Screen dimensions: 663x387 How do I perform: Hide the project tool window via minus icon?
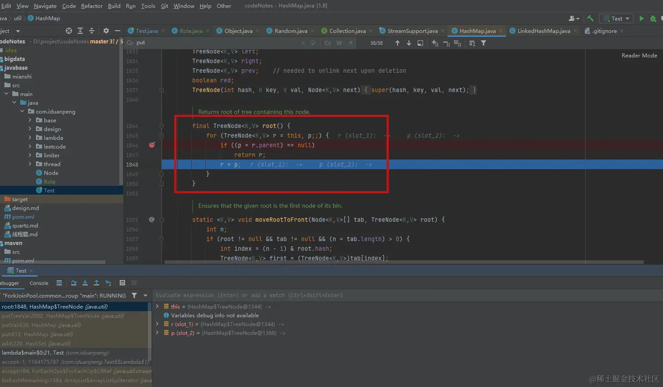117,31
